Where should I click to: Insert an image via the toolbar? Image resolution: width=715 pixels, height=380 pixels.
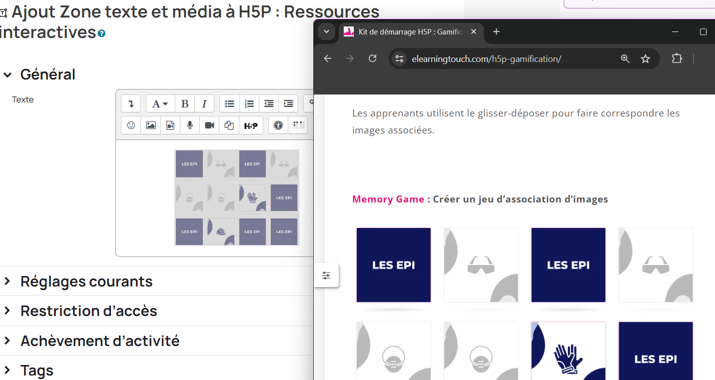coord(150,125)
